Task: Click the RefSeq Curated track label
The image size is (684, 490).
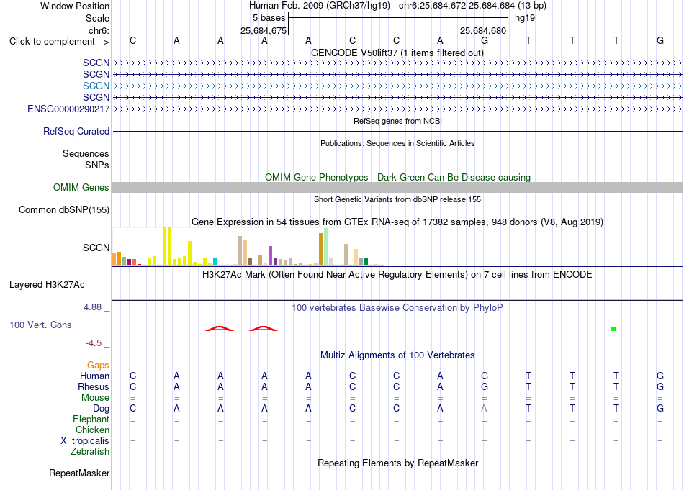Action: click(76, 131)
